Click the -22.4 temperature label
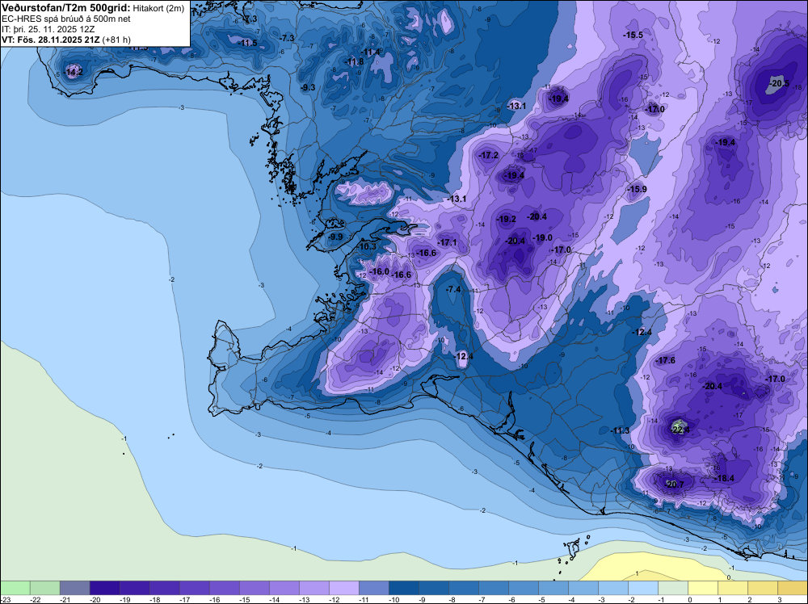Image resolution: width=808 pixels, height=604 pixels. (680, 429)
